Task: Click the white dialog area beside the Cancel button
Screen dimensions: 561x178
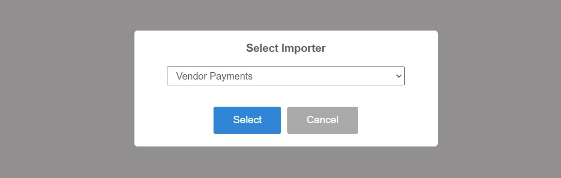Action: [397, 120]
